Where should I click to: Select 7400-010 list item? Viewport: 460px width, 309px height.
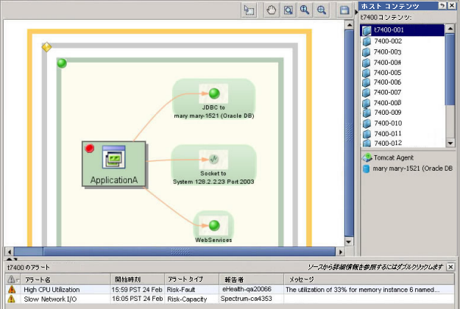click(402, 123)
